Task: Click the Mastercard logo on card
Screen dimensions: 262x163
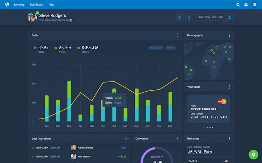Action: (222, 101)
